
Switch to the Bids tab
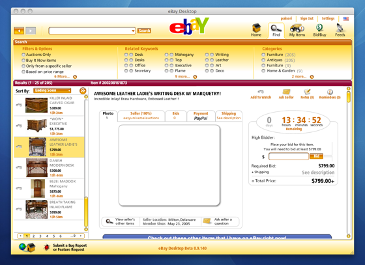tap(176, 115)
